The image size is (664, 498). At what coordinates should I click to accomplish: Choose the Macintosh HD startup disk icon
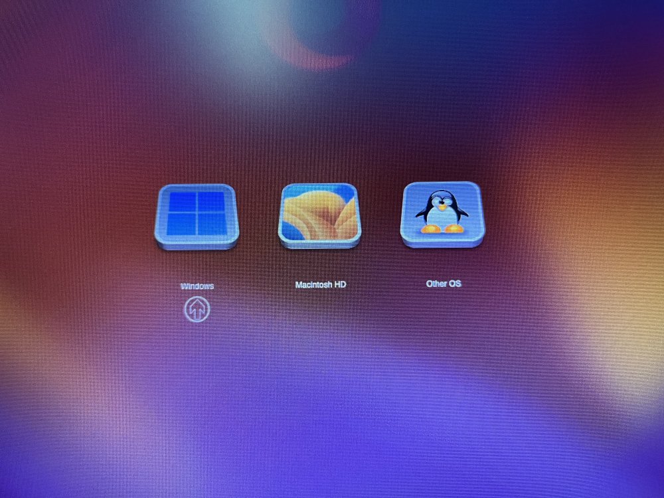[320, 216]
